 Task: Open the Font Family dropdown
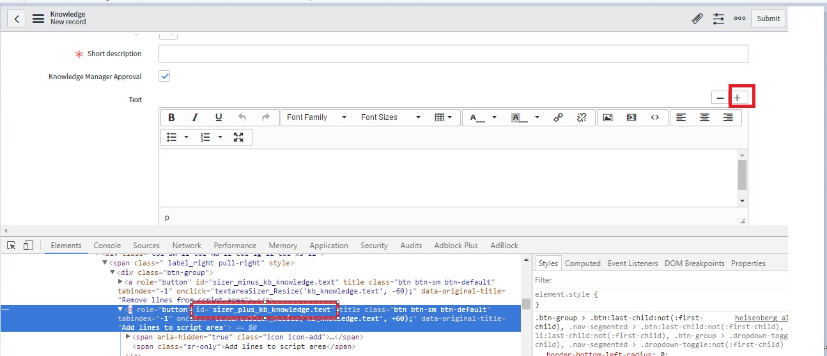coord(317,117)
